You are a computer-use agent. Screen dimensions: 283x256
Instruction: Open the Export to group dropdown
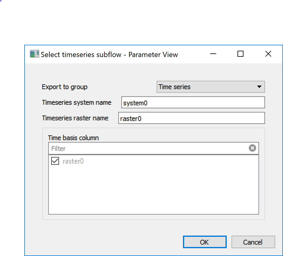211,87
